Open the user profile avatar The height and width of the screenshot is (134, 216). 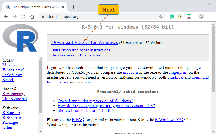201,16
